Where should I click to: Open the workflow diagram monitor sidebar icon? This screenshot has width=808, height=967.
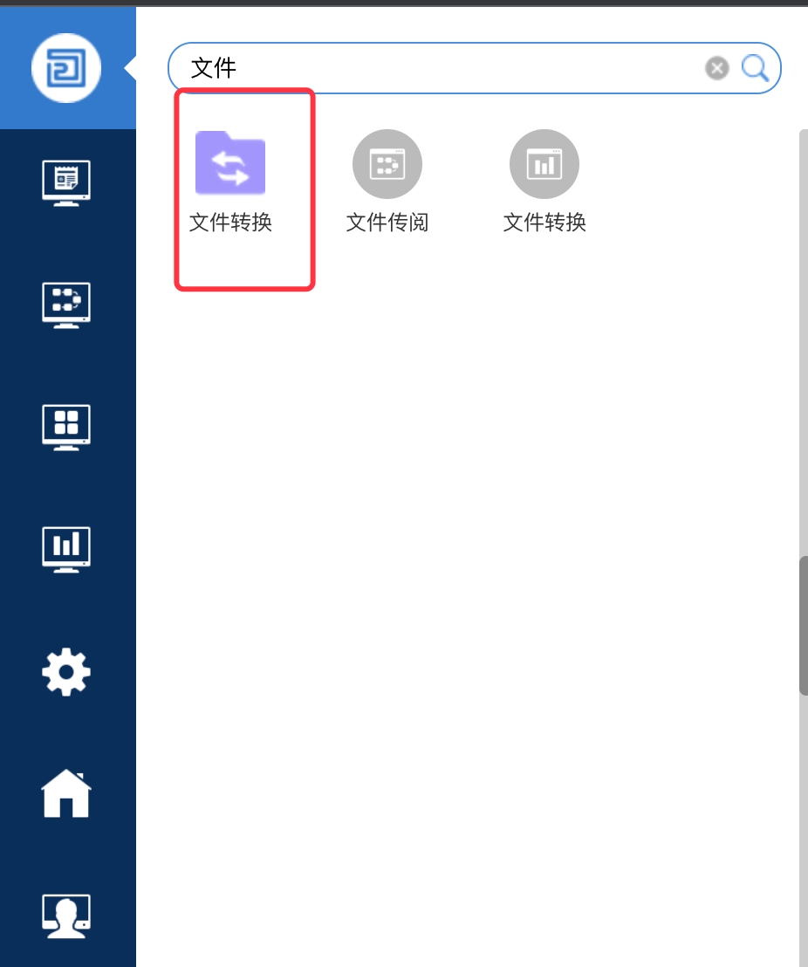[66, 305]
